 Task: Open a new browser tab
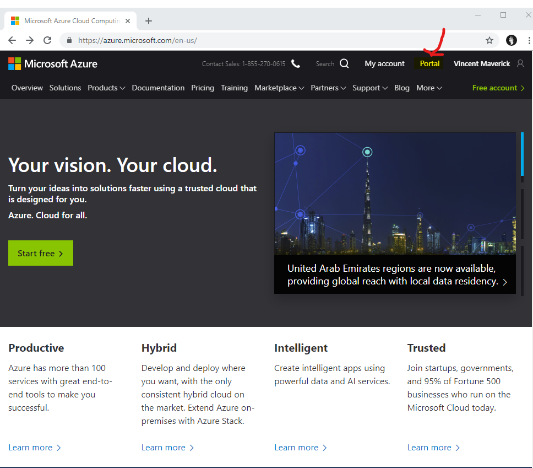point(149,21)
